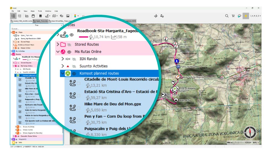Click the Pendiente hacia Sta Margarida arrow marker
This screenshot has width=272, height=153.
178,77
